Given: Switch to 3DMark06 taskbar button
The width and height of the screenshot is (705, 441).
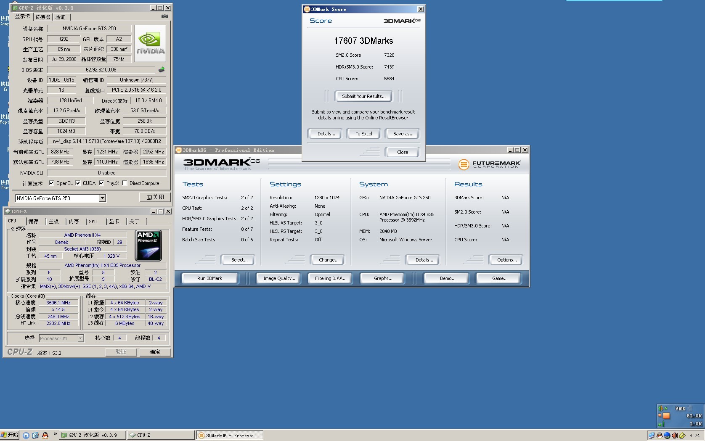Looking at the screenshot, I should click(x=230, y=435).
